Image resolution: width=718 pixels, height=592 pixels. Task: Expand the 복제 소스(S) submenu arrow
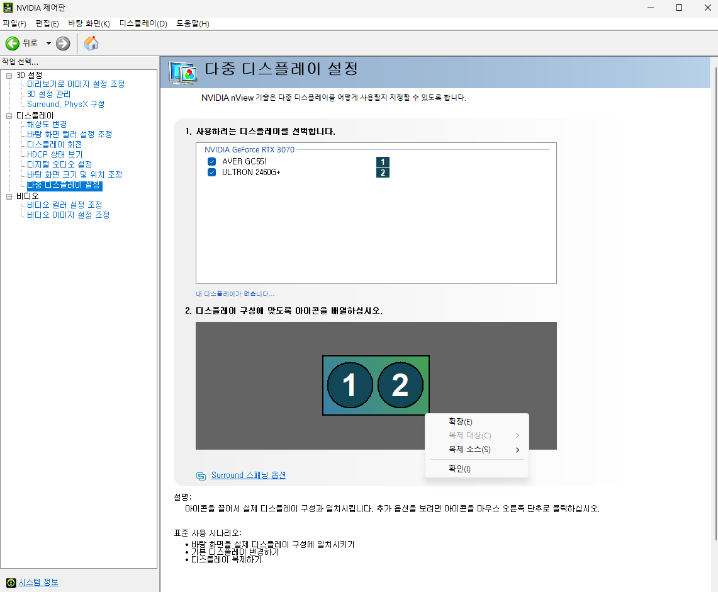tap(517, 450)
